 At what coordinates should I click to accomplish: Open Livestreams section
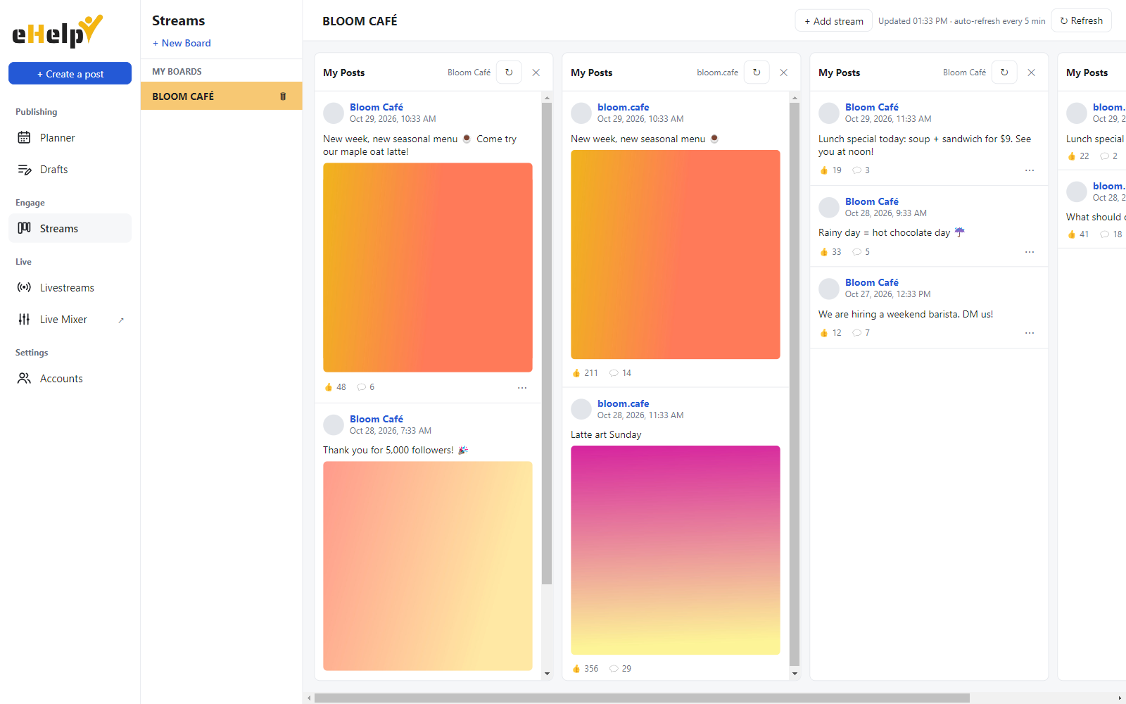pyautogui.click(x=70, y=287)
